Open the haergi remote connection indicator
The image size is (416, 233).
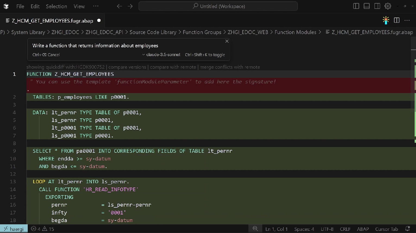pyautogui.click(x=14, y=229)
